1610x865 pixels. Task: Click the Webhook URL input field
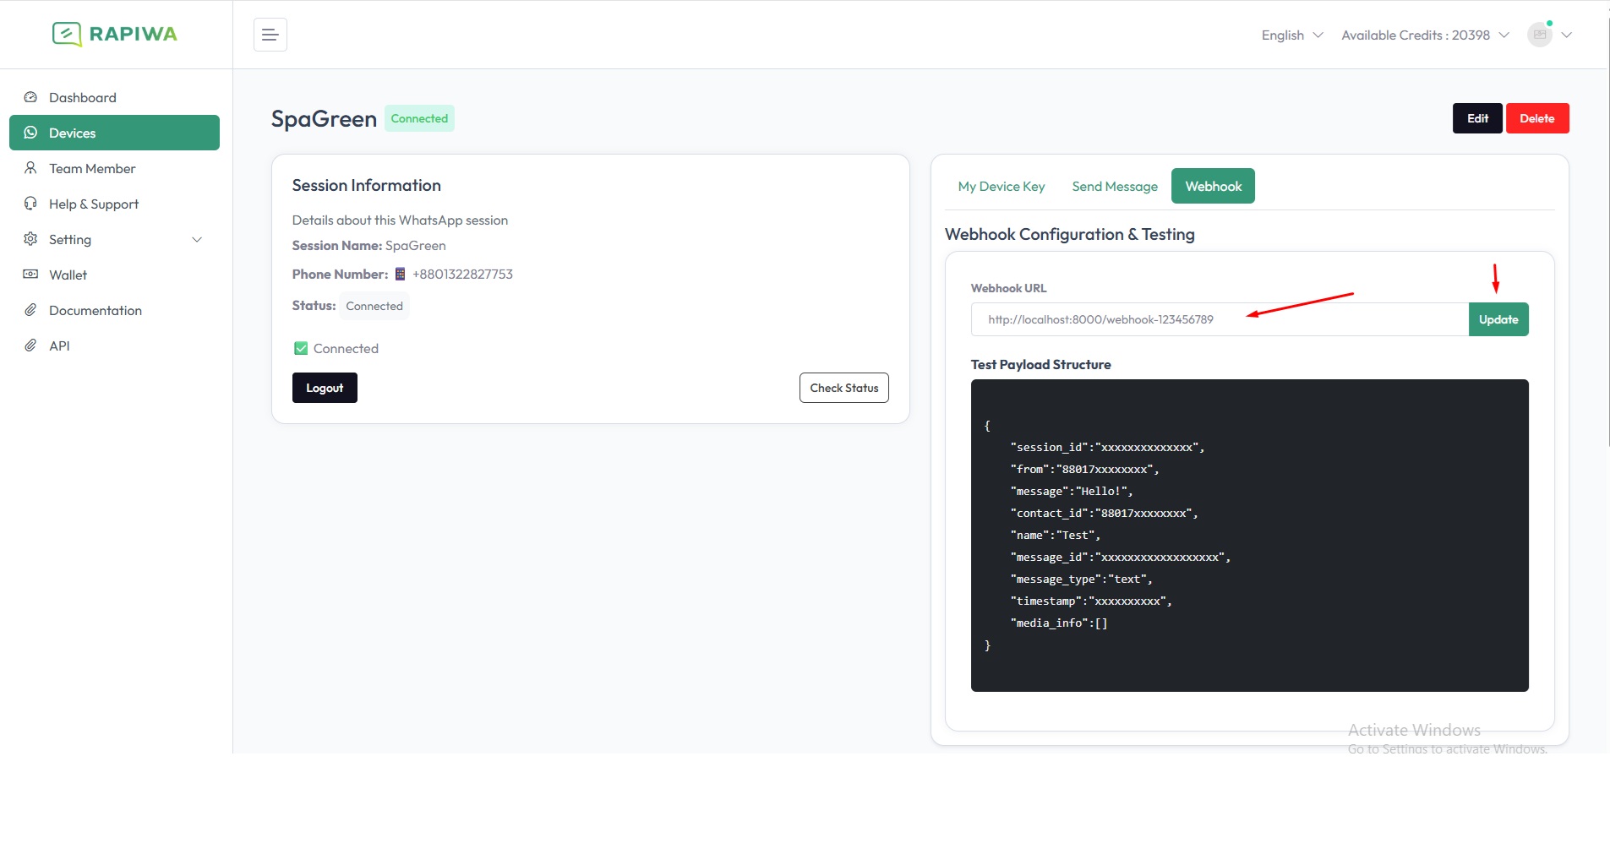1219,319
